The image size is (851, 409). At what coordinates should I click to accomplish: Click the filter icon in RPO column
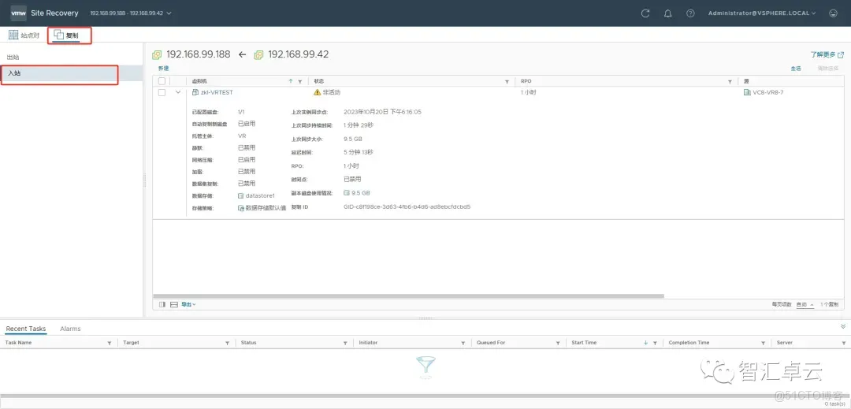[730, 81]
